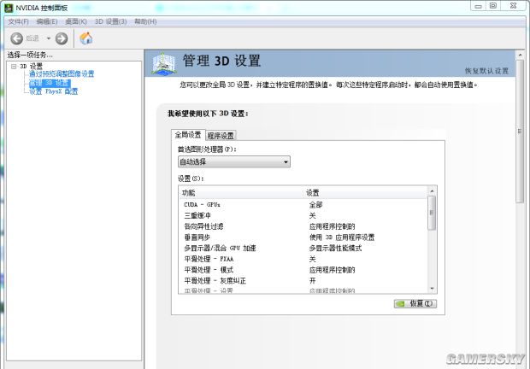Switch to 全局设置 tab

pos(187,135)
